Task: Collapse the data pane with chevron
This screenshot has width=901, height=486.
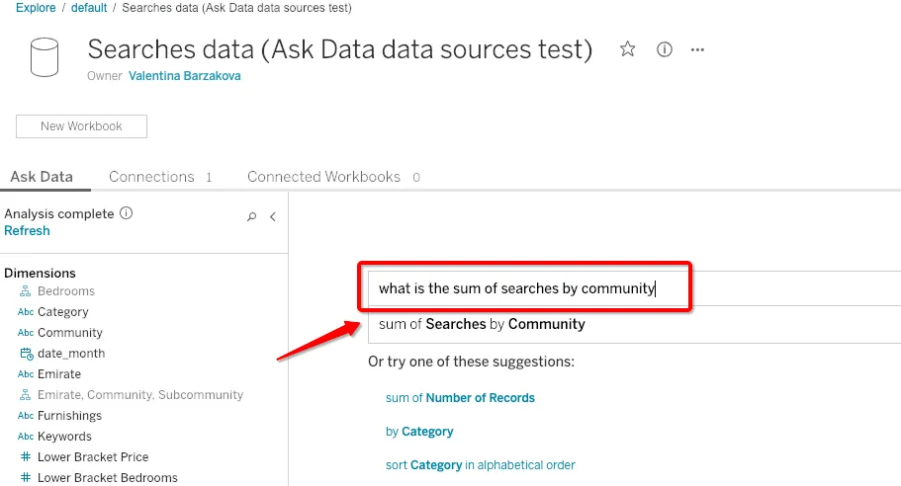Action: coord(273,216)
